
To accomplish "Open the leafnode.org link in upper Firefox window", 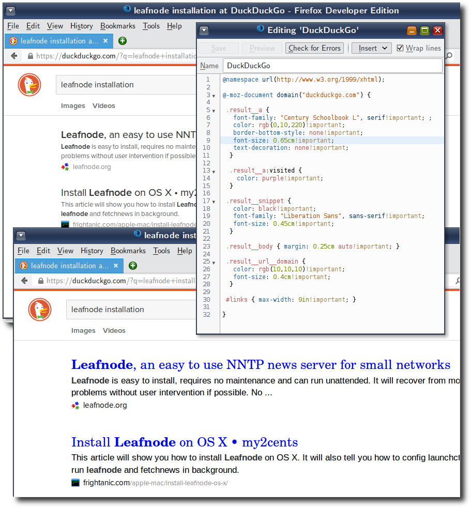I will click(92, 167).
